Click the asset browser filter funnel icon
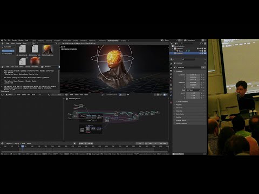The image size is (259, 194). [x=56, y=43]
